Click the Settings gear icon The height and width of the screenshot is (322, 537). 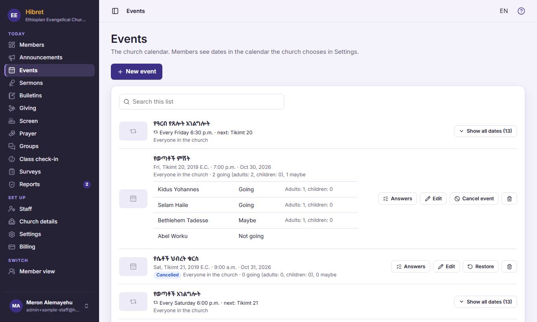click(x=12, y=234)
